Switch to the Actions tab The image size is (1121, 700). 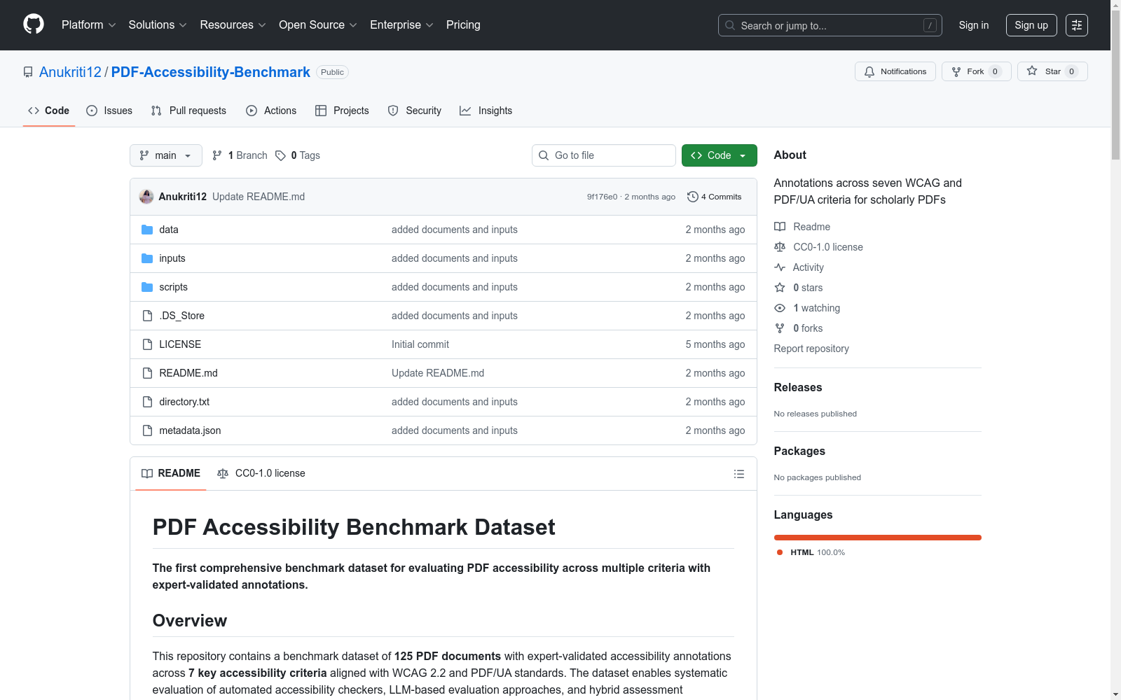coord(271,111)
